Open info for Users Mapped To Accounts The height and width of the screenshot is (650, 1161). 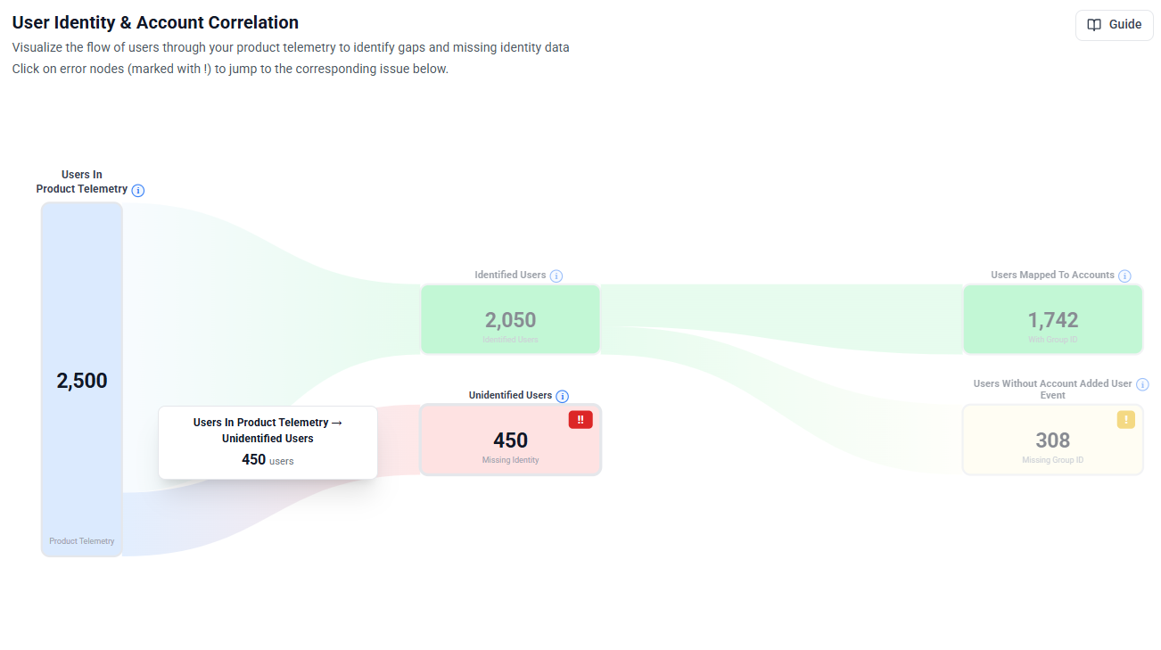point(1125,276)
